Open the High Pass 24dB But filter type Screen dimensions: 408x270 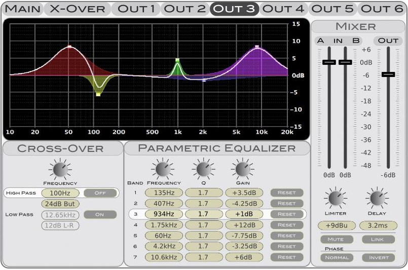(x=60, y=204)
